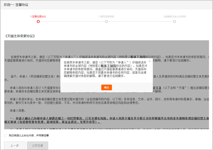The image size is (213, 150).
Task: Click the 我已阅读以上协议内容，并同意签署 label text
Action: 29,135
